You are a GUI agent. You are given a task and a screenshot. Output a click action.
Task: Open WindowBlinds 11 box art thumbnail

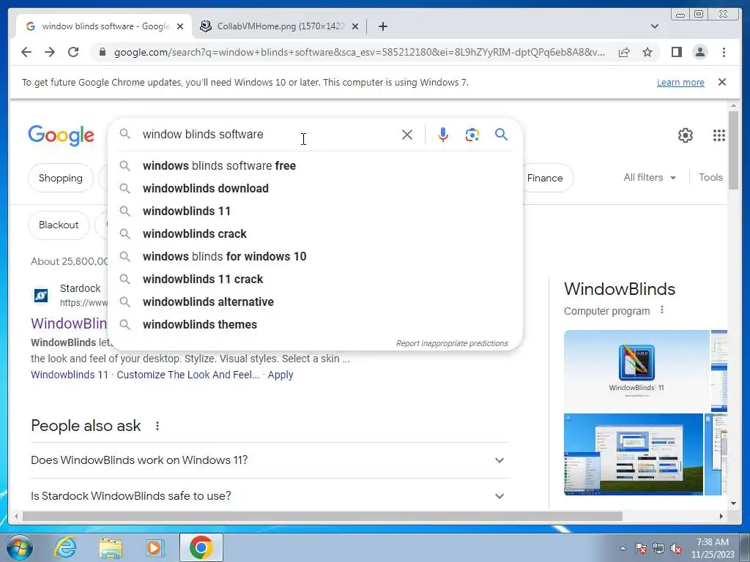[636, 371]
